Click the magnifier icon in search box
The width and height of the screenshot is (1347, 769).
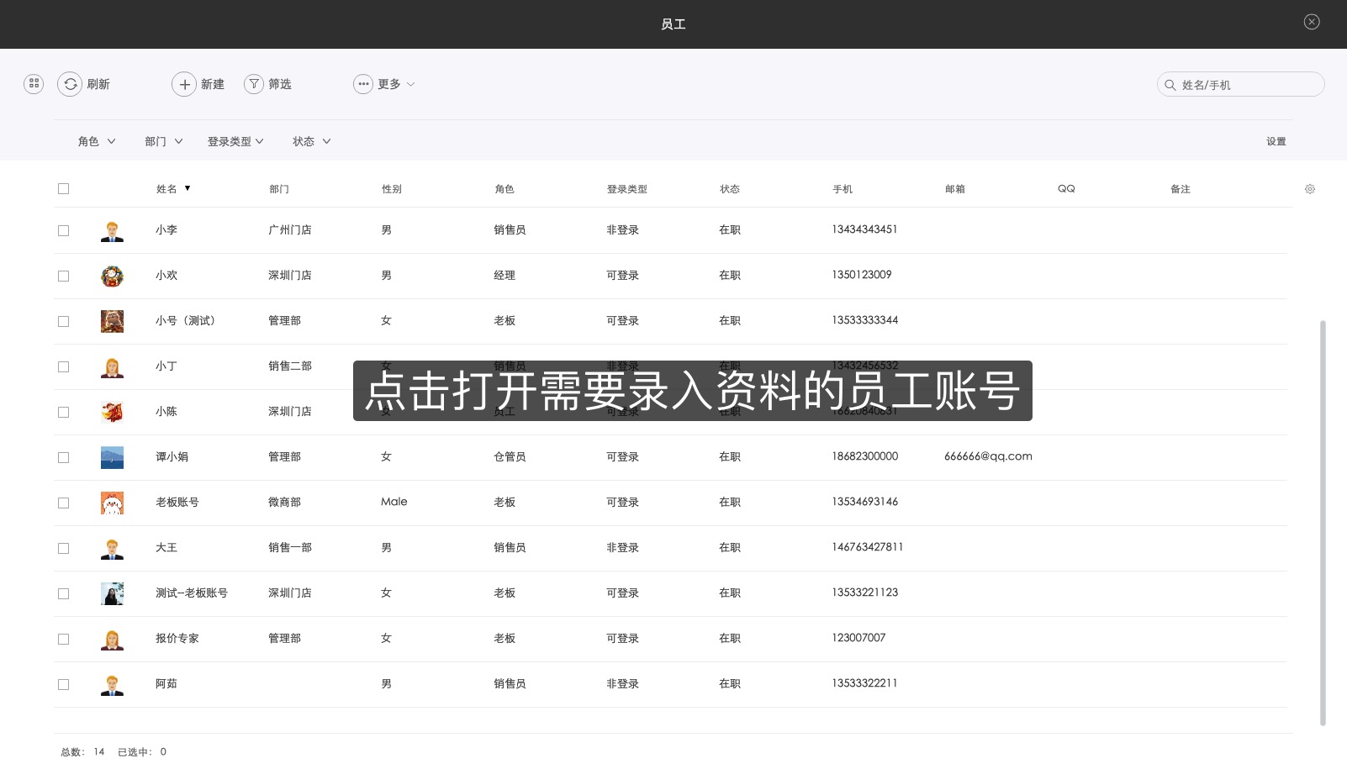click(x=1170, y=85)
